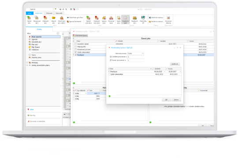This screenshot has width=238, height=165.
Task: Click green plus in shift dialog grid
Action: [x=110, y=96]
